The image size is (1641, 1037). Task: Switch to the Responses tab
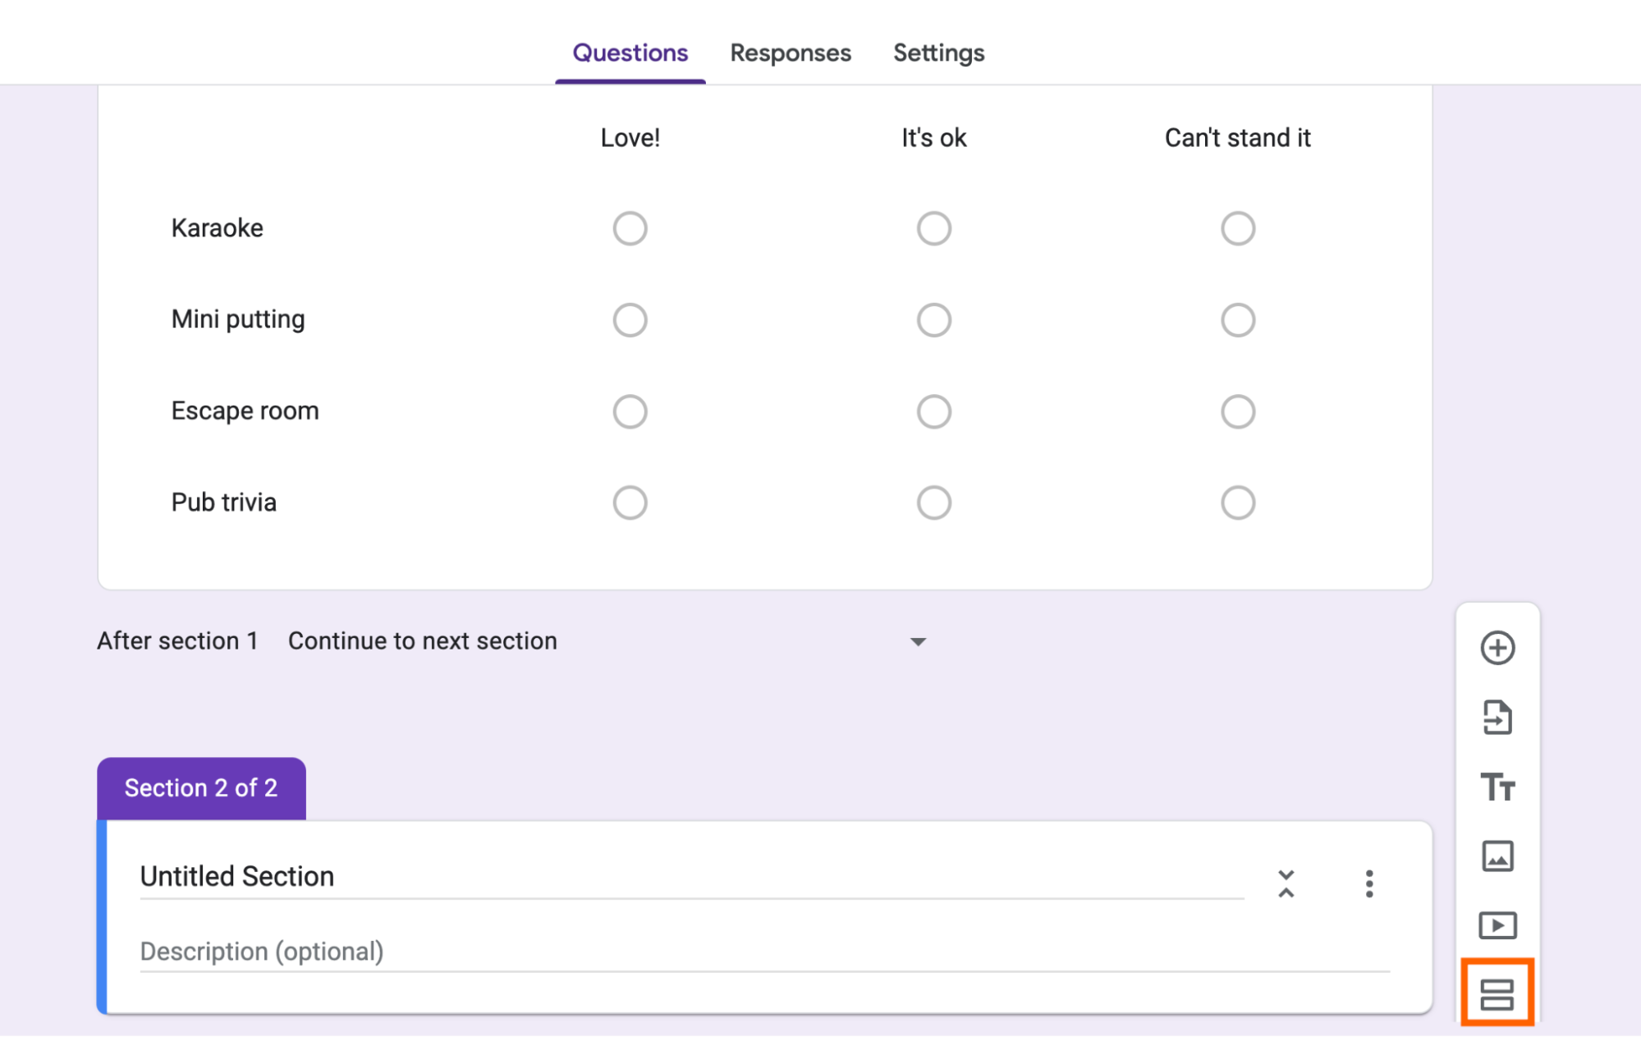(x=790, y=52)
